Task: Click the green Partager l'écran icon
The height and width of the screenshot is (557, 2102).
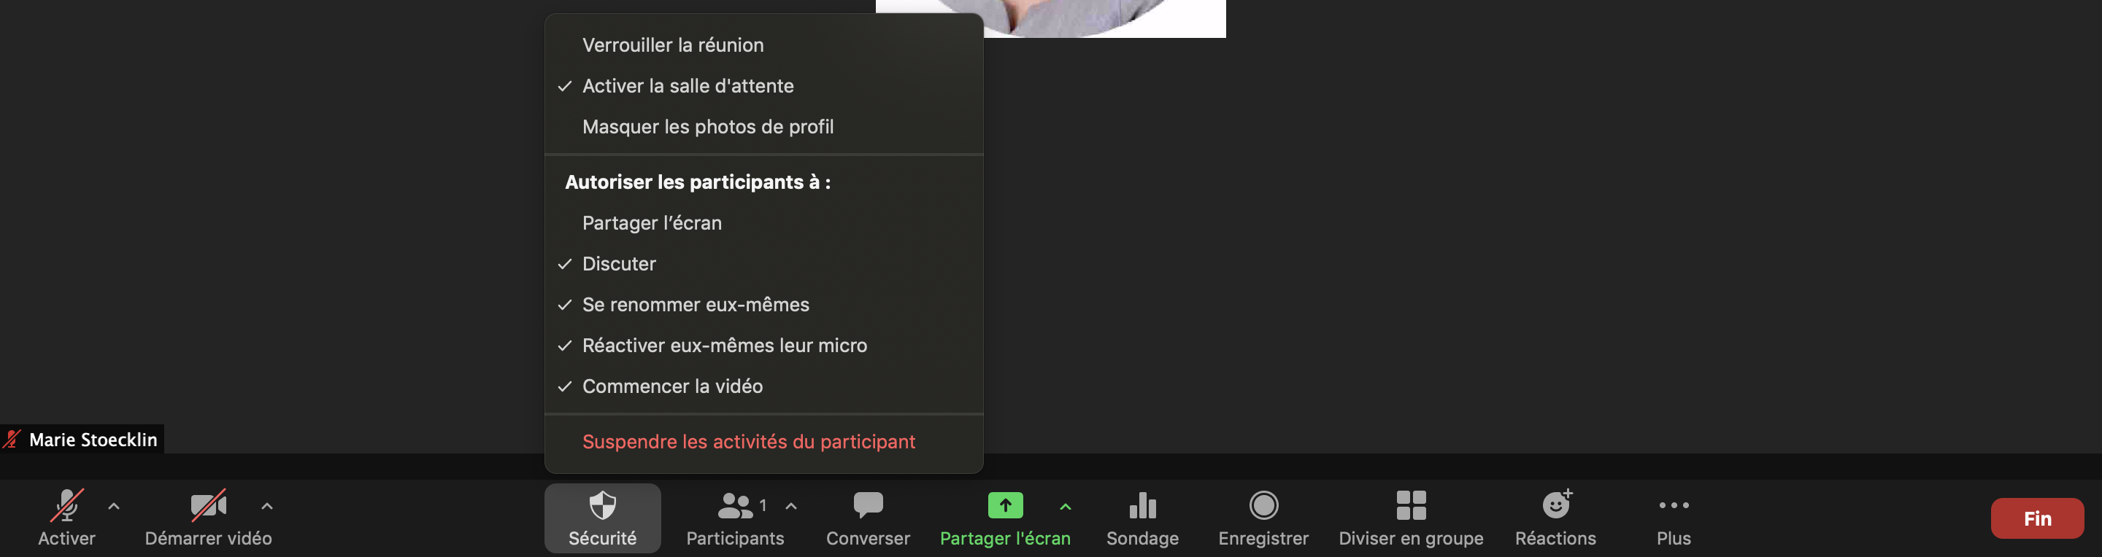Action: coord(1004,506)
